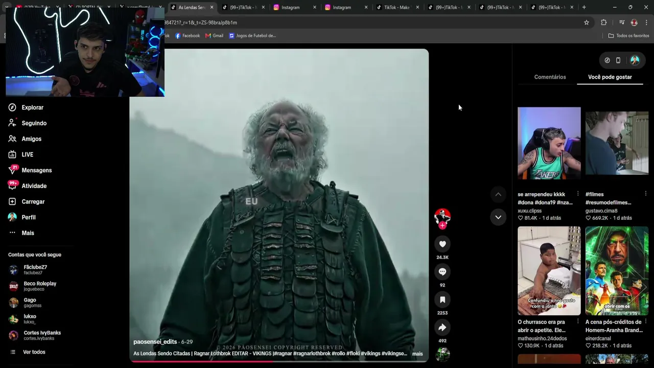This screenshot has height=368, width=654.
Task: Open the Amigos icon in sidebar
Action: tap(12, 139)
